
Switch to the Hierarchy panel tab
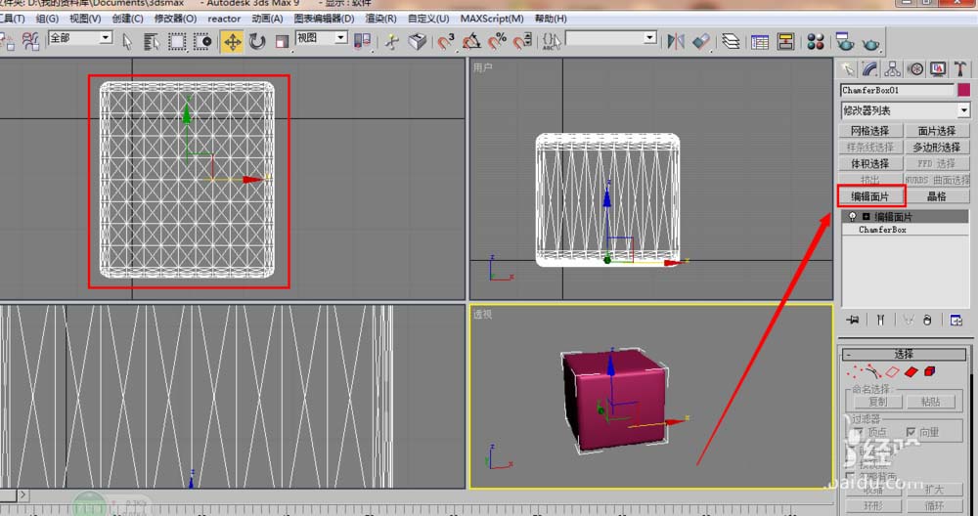pos(893,68)
